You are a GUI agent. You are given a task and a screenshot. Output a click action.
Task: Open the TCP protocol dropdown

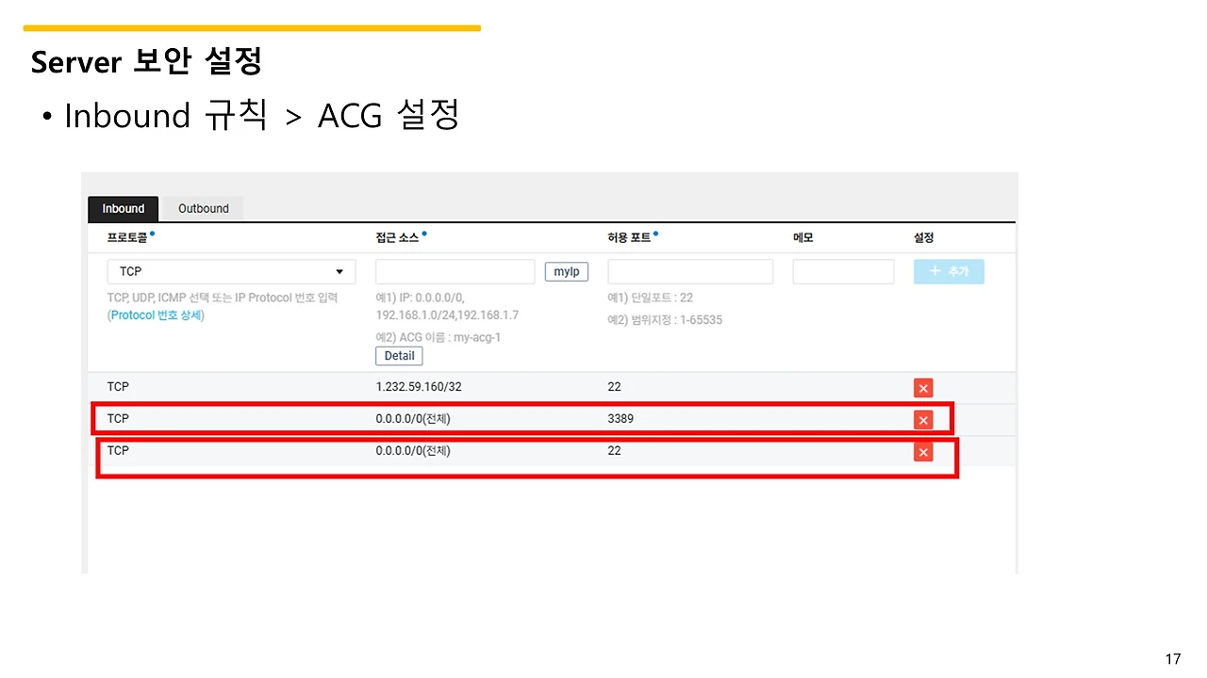point(231,271)
